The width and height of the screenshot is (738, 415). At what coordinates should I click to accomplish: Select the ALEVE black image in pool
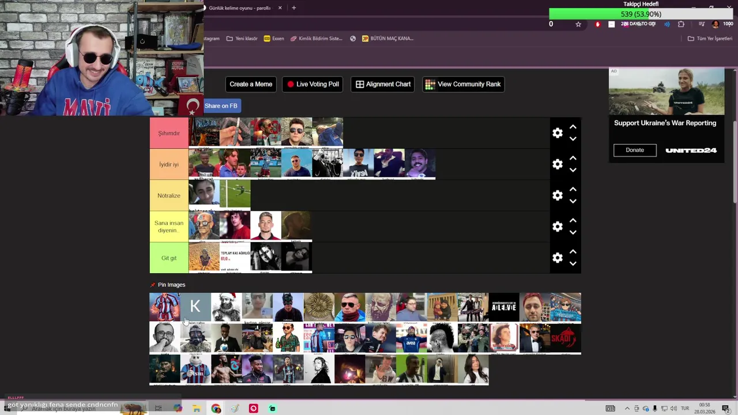coord(504,307)
